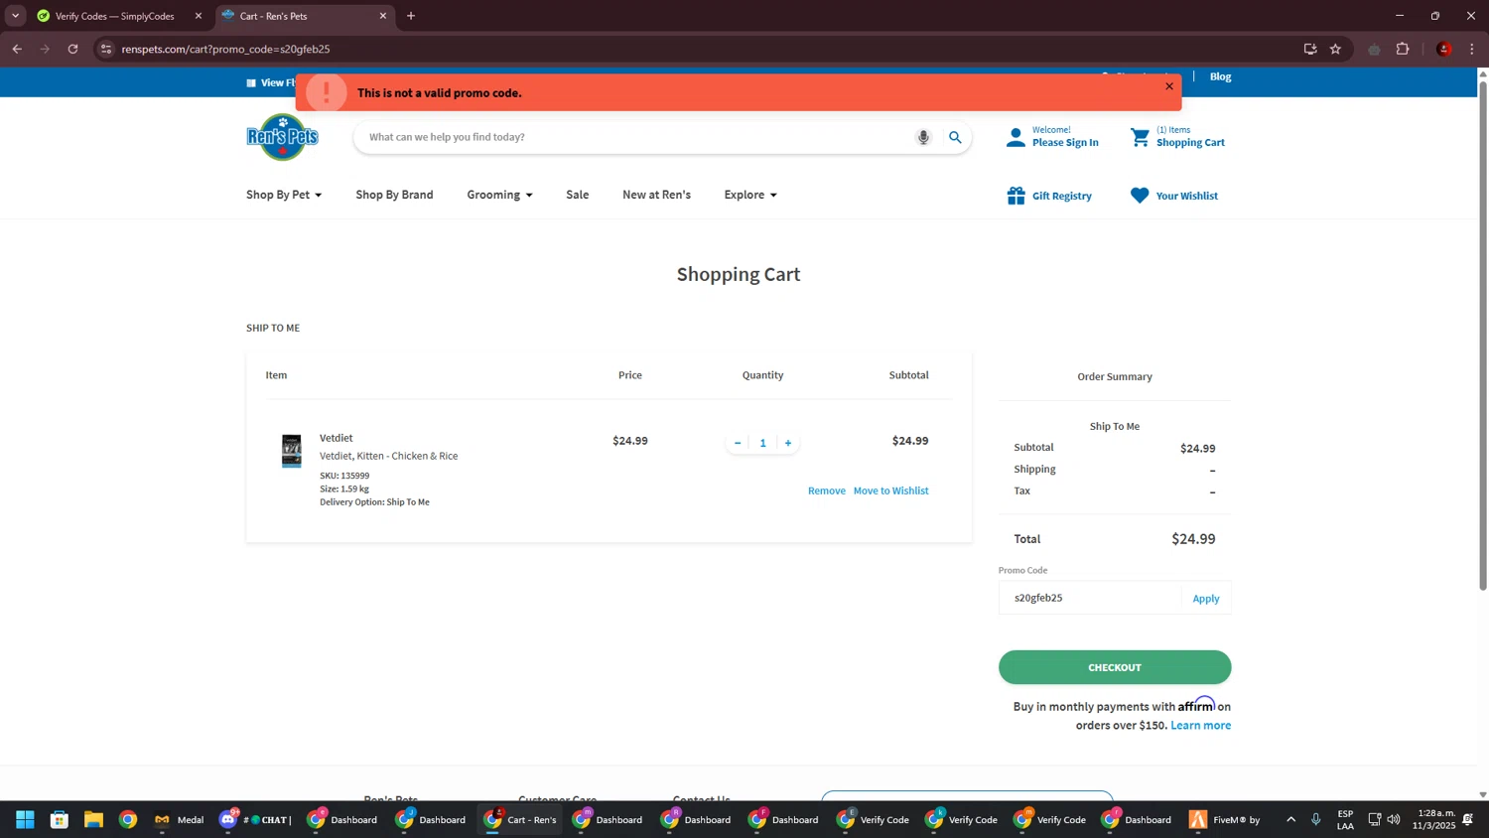Open the tab search dropdown arrow
1489x838 pixels.
(15, 16)
